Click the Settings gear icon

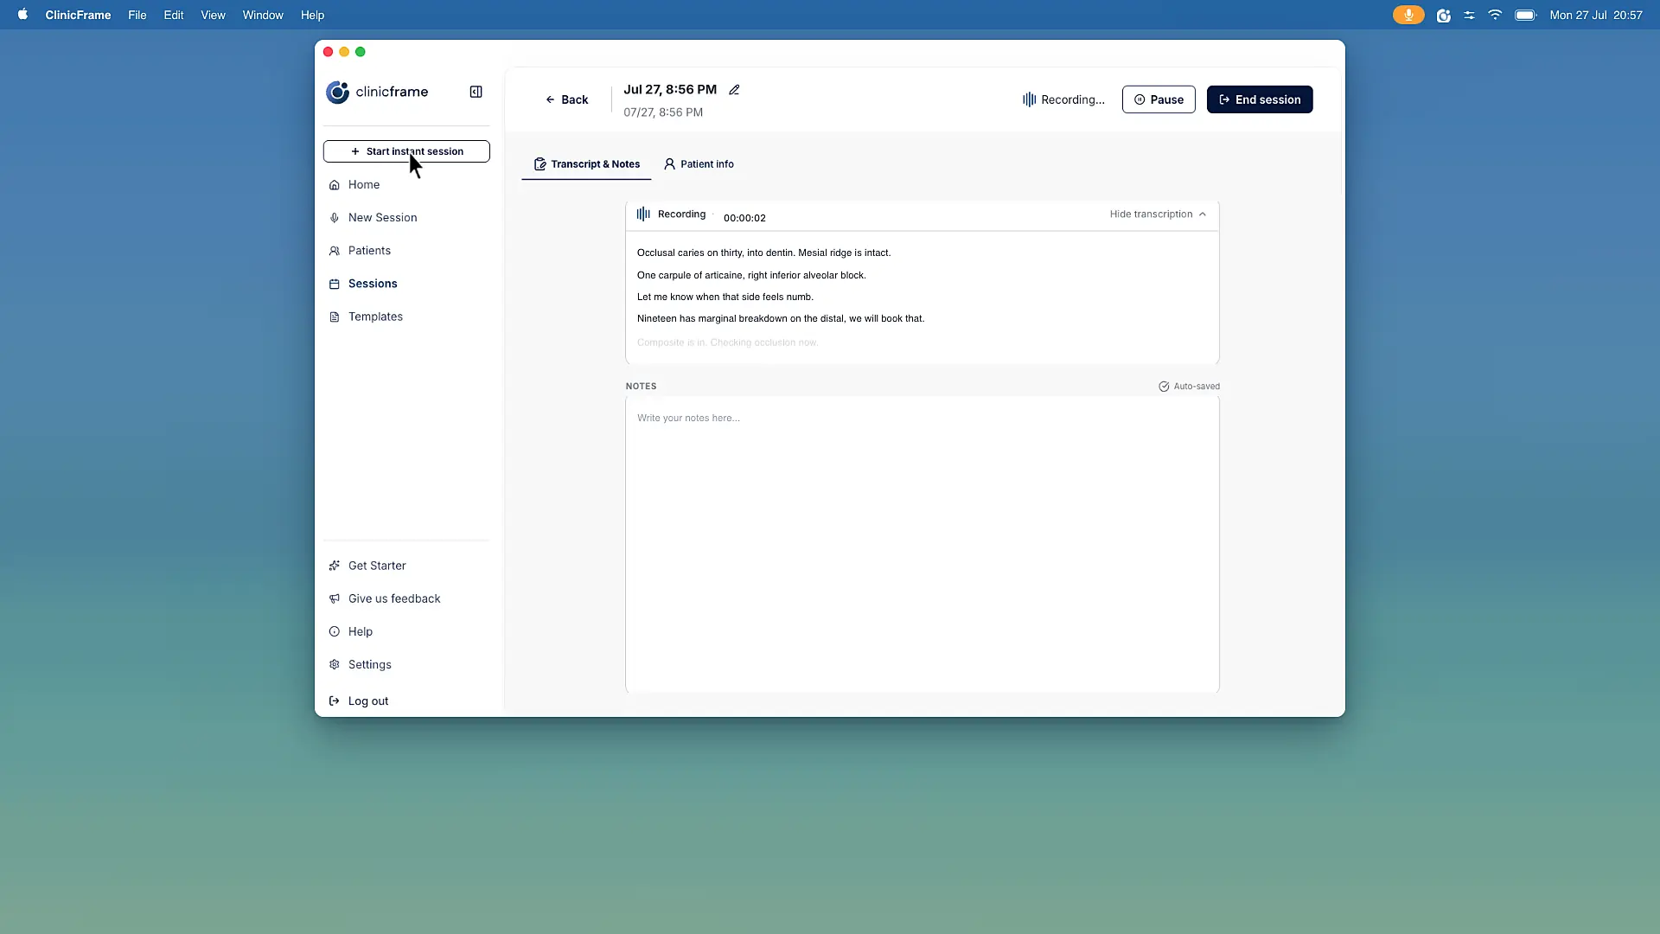[335, 664]
